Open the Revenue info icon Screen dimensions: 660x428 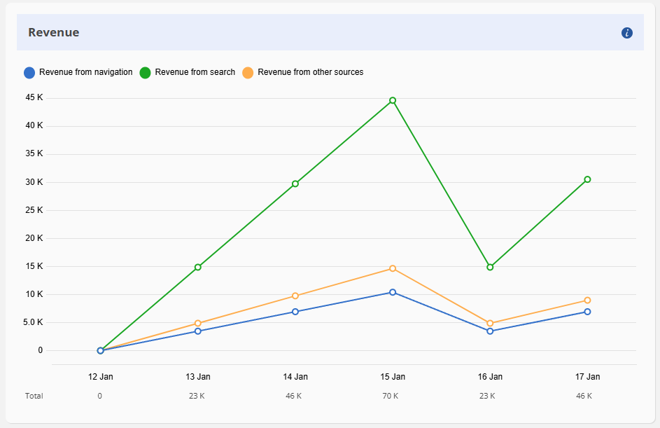click(626, 33)
